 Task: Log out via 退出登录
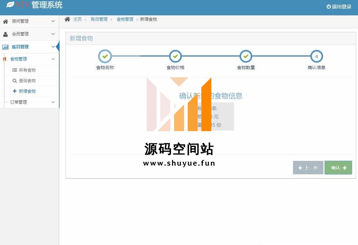tap(339, 6)
